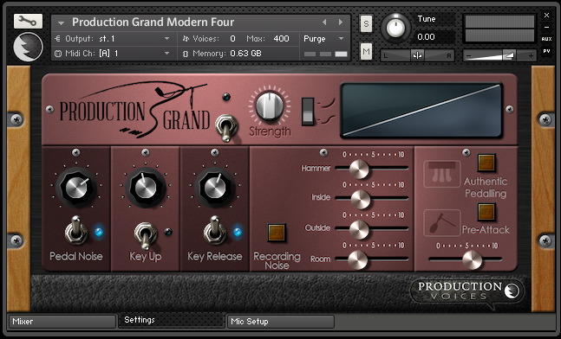Screen dimensions: 561x339
Task: Enable Authentic Pedalling OFF button
Action: [x=486, y=163]
